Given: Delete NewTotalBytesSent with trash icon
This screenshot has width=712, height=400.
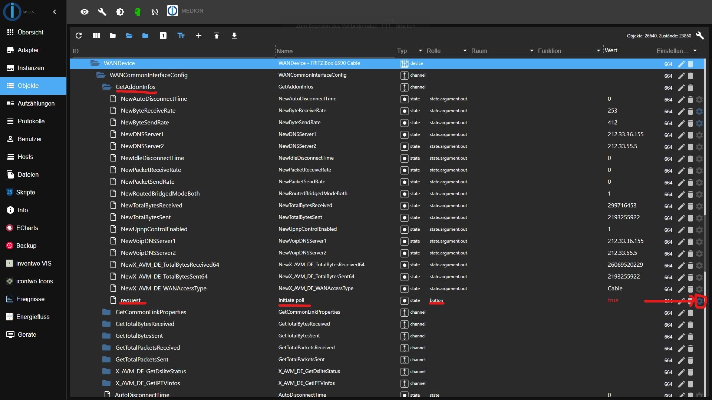Looking at the screenshot, I should 690,218.
